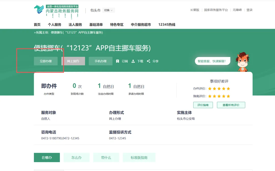Click the 即办件 type text
This screenshot has width=275, height=171.
[49, 86]
